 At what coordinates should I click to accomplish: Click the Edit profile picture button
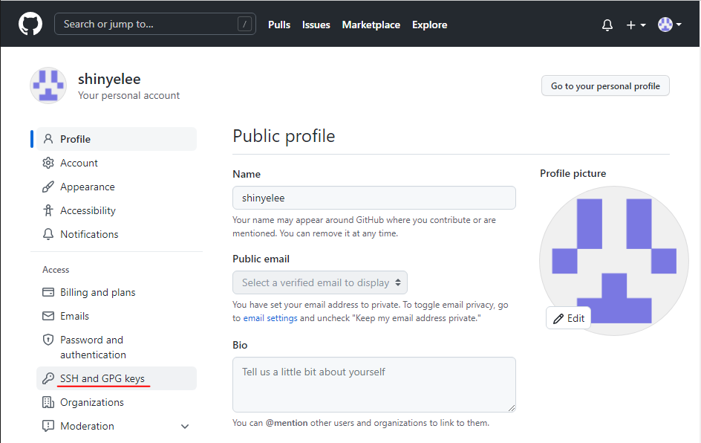coord(569,318)
